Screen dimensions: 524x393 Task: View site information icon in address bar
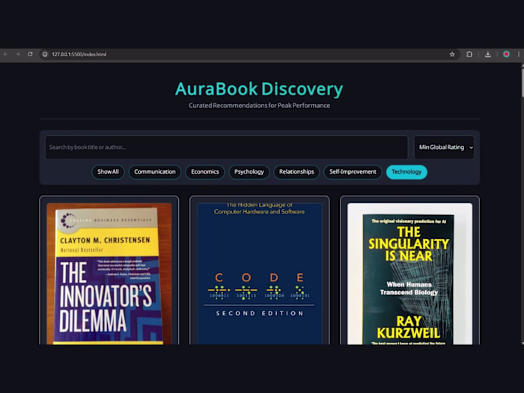coord(45,54)
